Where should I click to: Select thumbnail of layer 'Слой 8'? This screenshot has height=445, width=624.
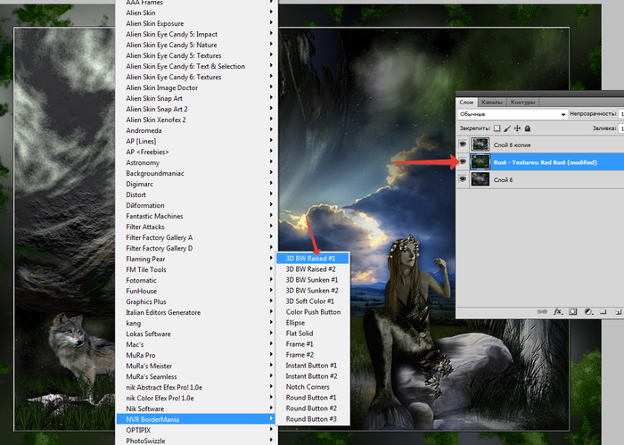pos(480,179)
